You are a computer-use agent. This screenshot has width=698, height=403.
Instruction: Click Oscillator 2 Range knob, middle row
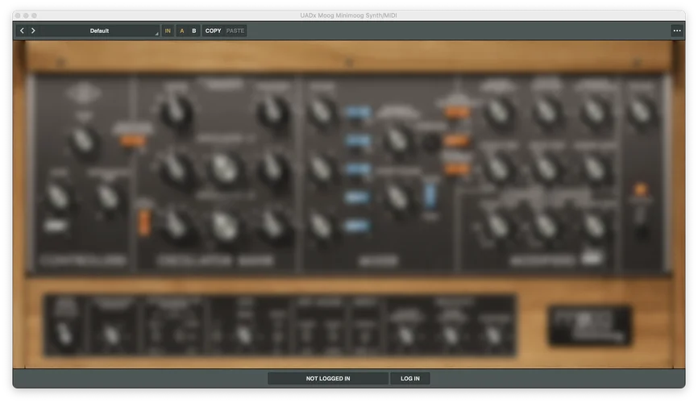tap(176, 169)
